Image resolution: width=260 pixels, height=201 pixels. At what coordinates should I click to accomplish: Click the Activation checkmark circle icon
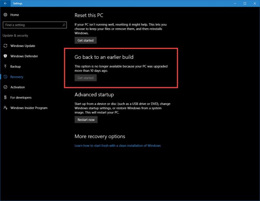(x=6, y=87)
